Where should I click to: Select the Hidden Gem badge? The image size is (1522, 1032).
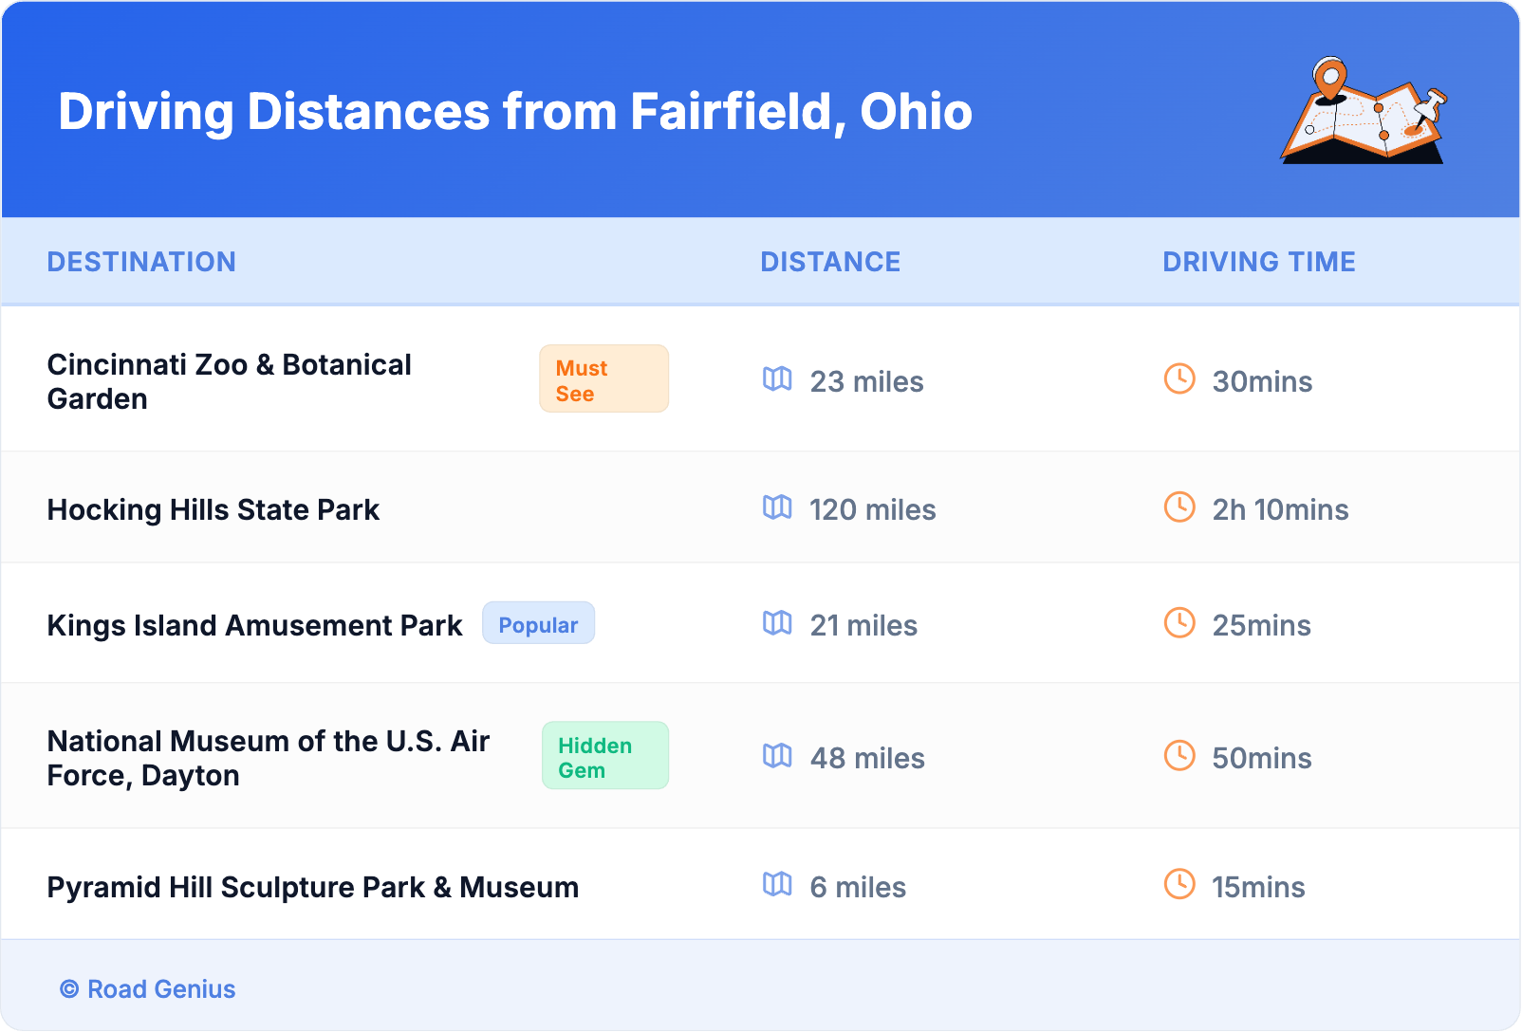[x=604, y=756]
